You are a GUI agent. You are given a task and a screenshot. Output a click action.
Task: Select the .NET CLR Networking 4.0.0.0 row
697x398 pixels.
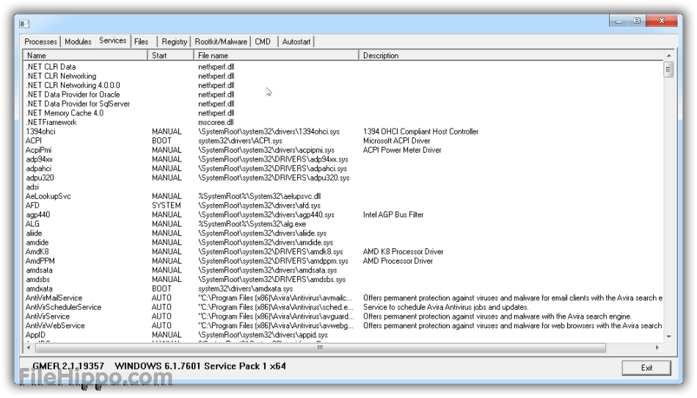pyautogui.click(x=343, y=85)
